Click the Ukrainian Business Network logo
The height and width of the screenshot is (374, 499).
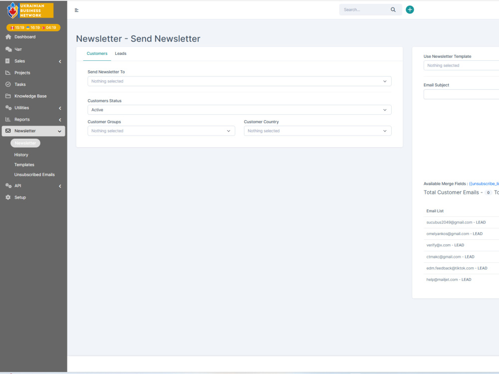[x=30, y=10]
